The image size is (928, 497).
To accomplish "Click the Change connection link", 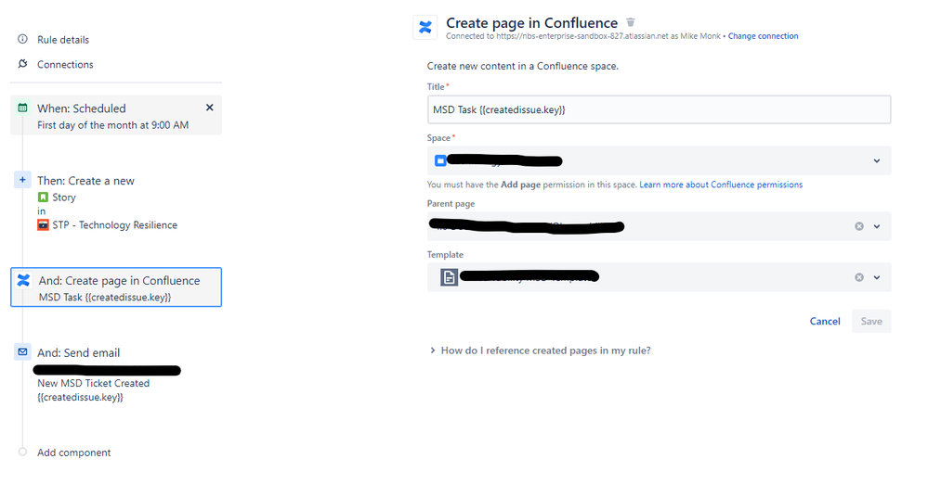I will (763, 36).
